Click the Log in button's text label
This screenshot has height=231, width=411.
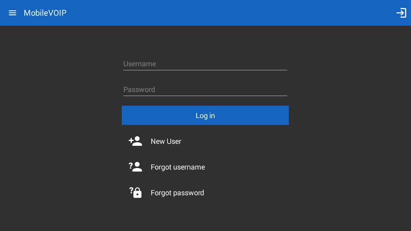(x=205, y=116)
